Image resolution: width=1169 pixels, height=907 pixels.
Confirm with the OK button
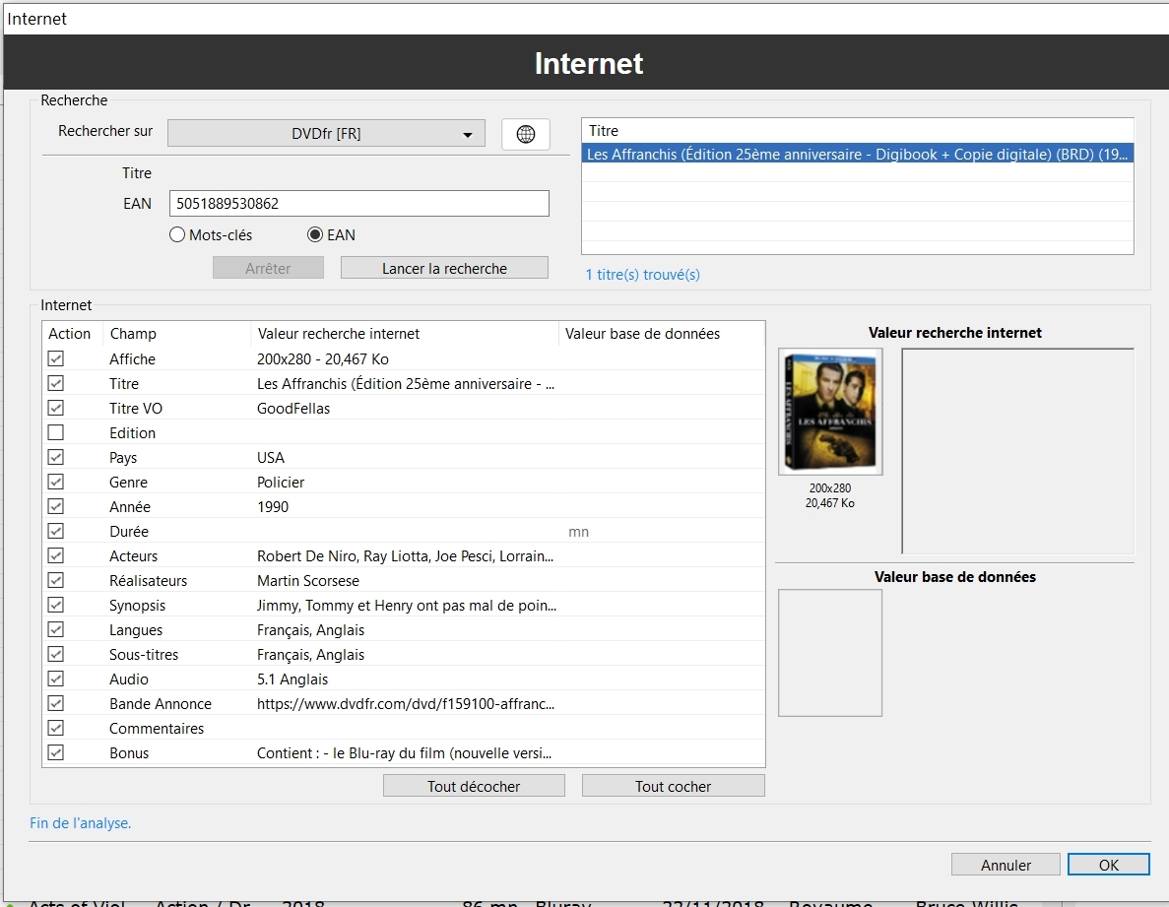(1108, 865)
